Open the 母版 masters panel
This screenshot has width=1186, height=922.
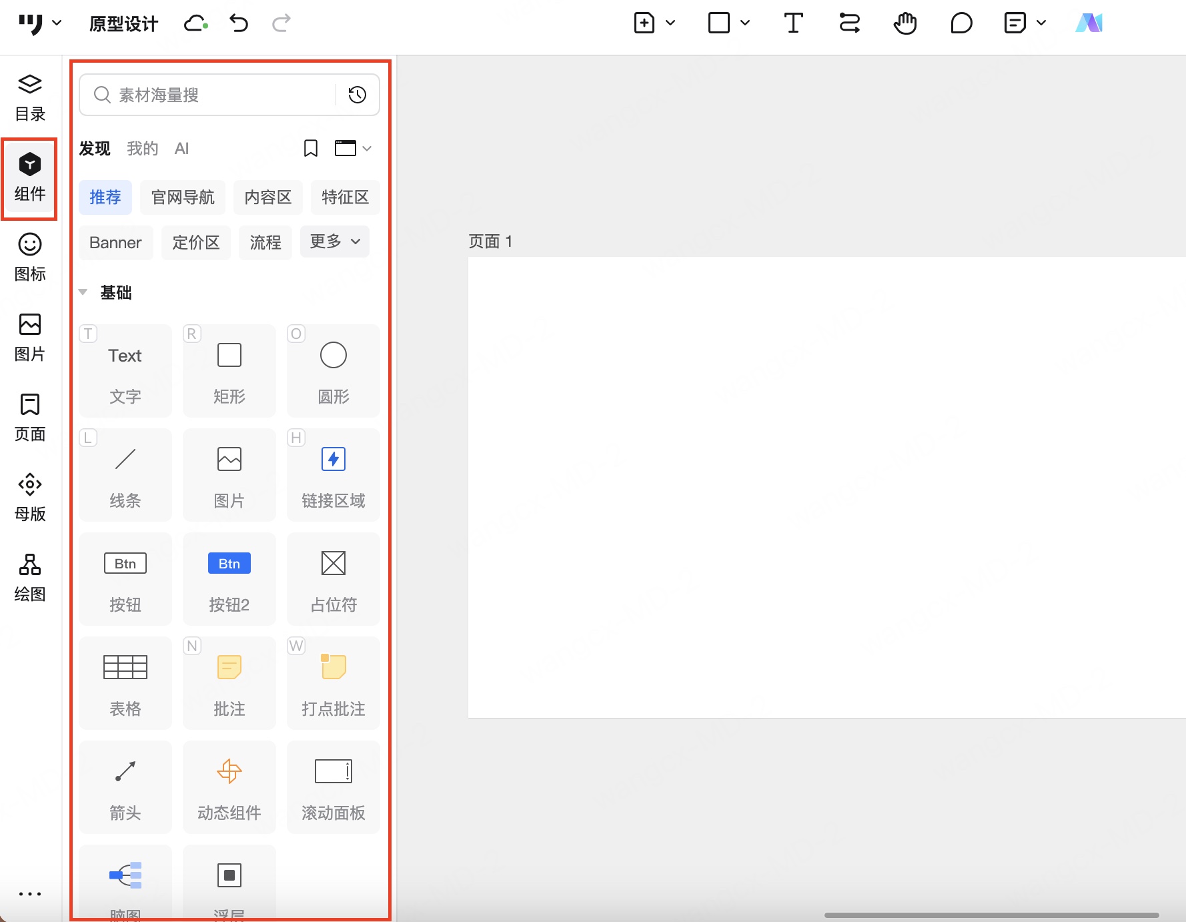coord(30,498)
